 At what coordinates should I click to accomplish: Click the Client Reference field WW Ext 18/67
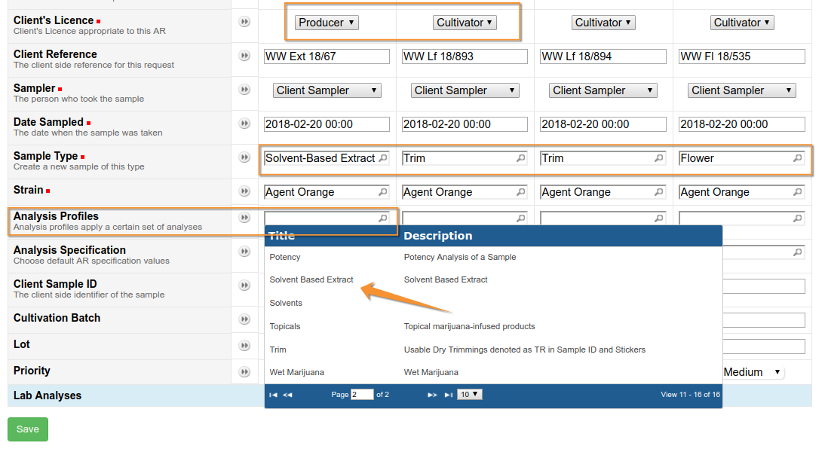pyautogui.click(x=327, y=56)
